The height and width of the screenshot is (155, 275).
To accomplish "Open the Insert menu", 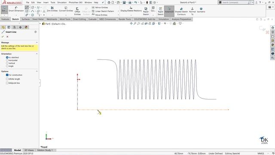I will pos(46,3).
